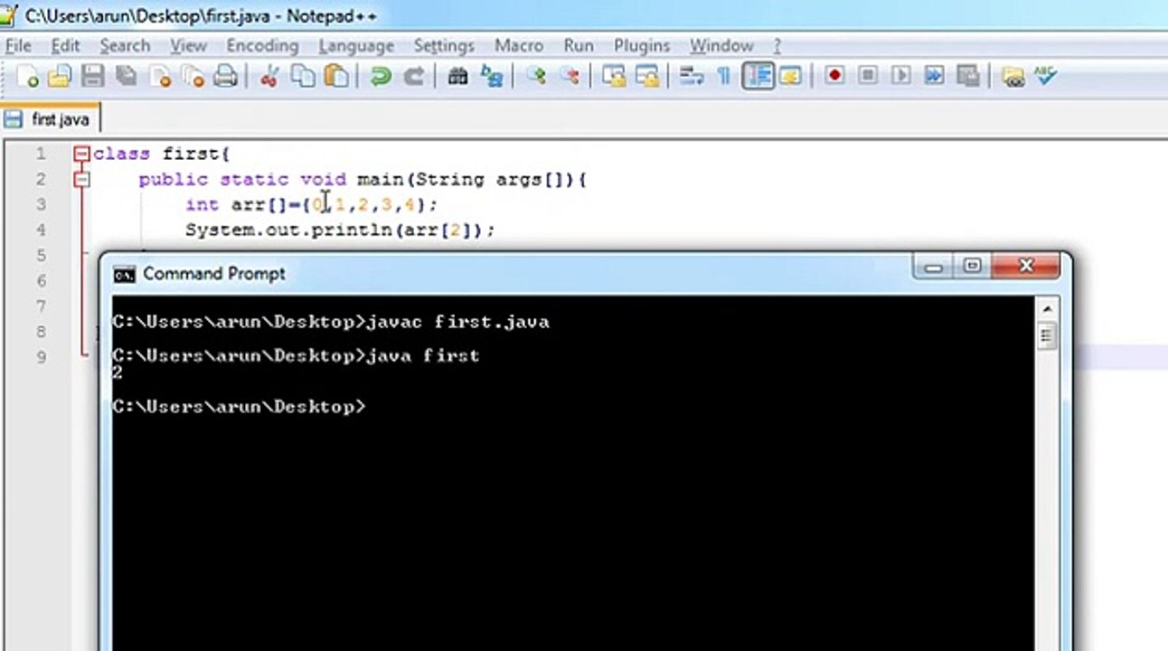The width and height of the screenshot is (1168, 651).
Task: Open the Settings menu
Action: tap(444, 45)
